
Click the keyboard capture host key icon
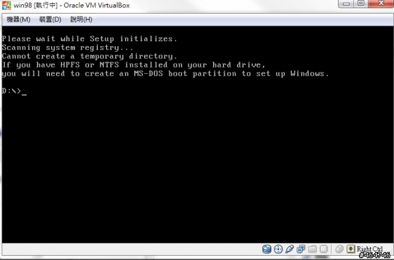pyautogui.click(x=350, y=249)
